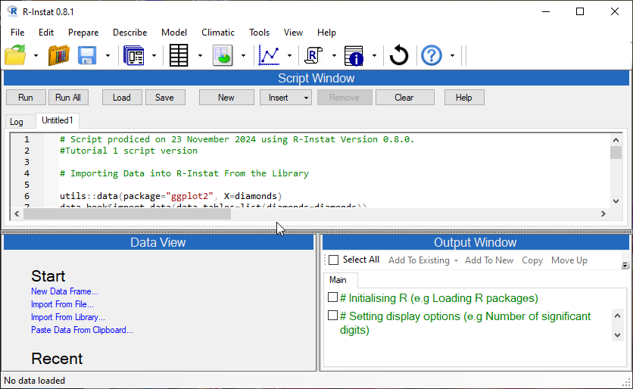
Task: Click the open file folder icon
Action: pos(15,55)
